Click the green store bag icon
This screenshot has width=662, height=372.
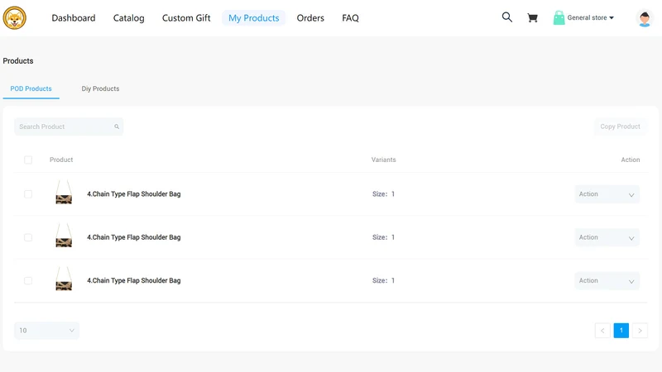[559, 17]
